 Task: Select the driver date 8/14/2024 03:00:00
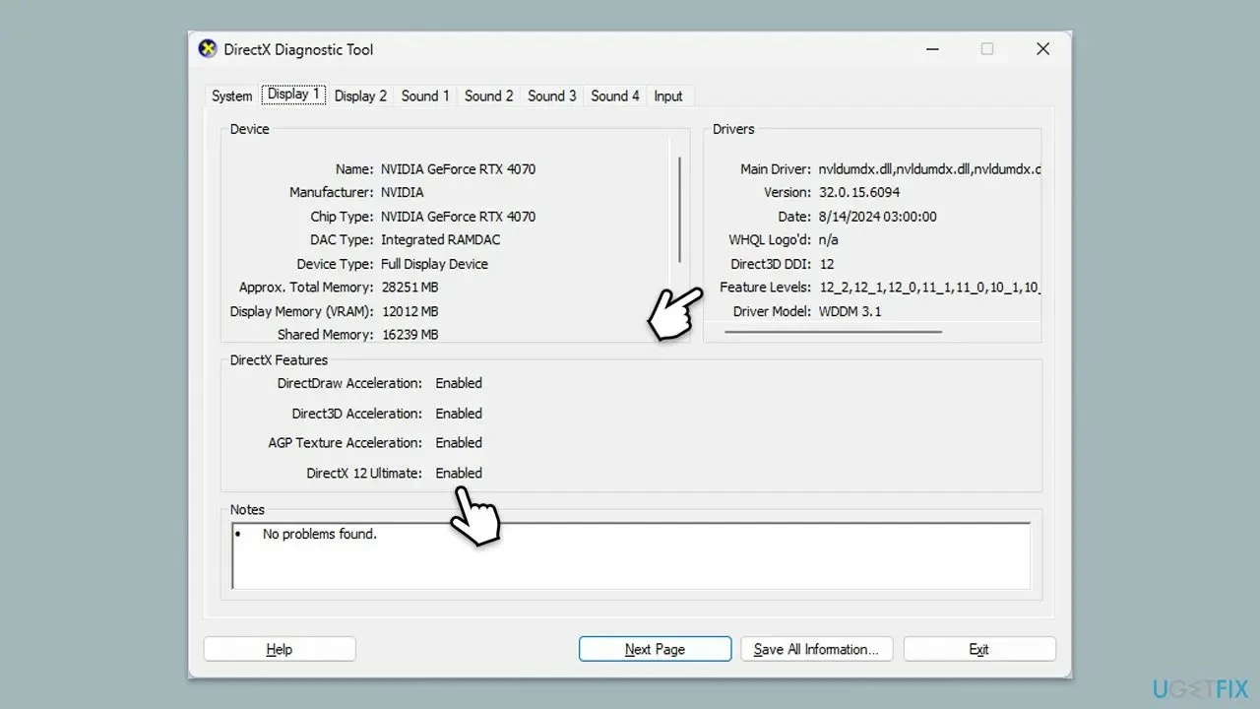pos(878,217)
